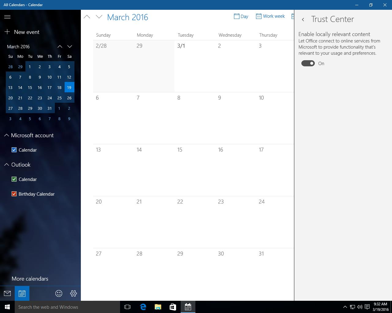Select March 15 in mini calendar

pyautogui.click(x=30, y=87)
